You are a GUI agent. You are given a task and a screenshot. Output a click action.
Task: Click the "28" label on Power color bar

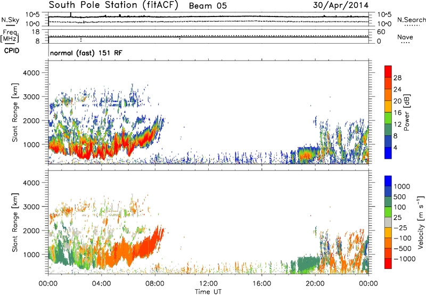397,78
